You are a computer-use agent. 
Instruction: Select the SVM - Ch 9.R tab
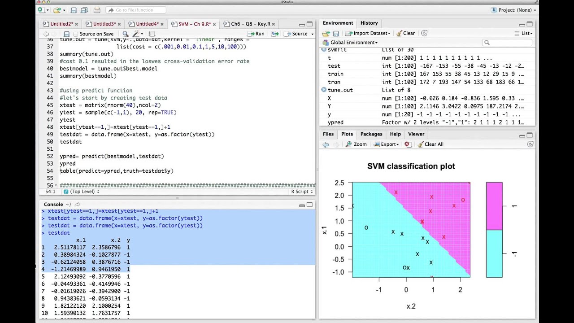point(194,24)
